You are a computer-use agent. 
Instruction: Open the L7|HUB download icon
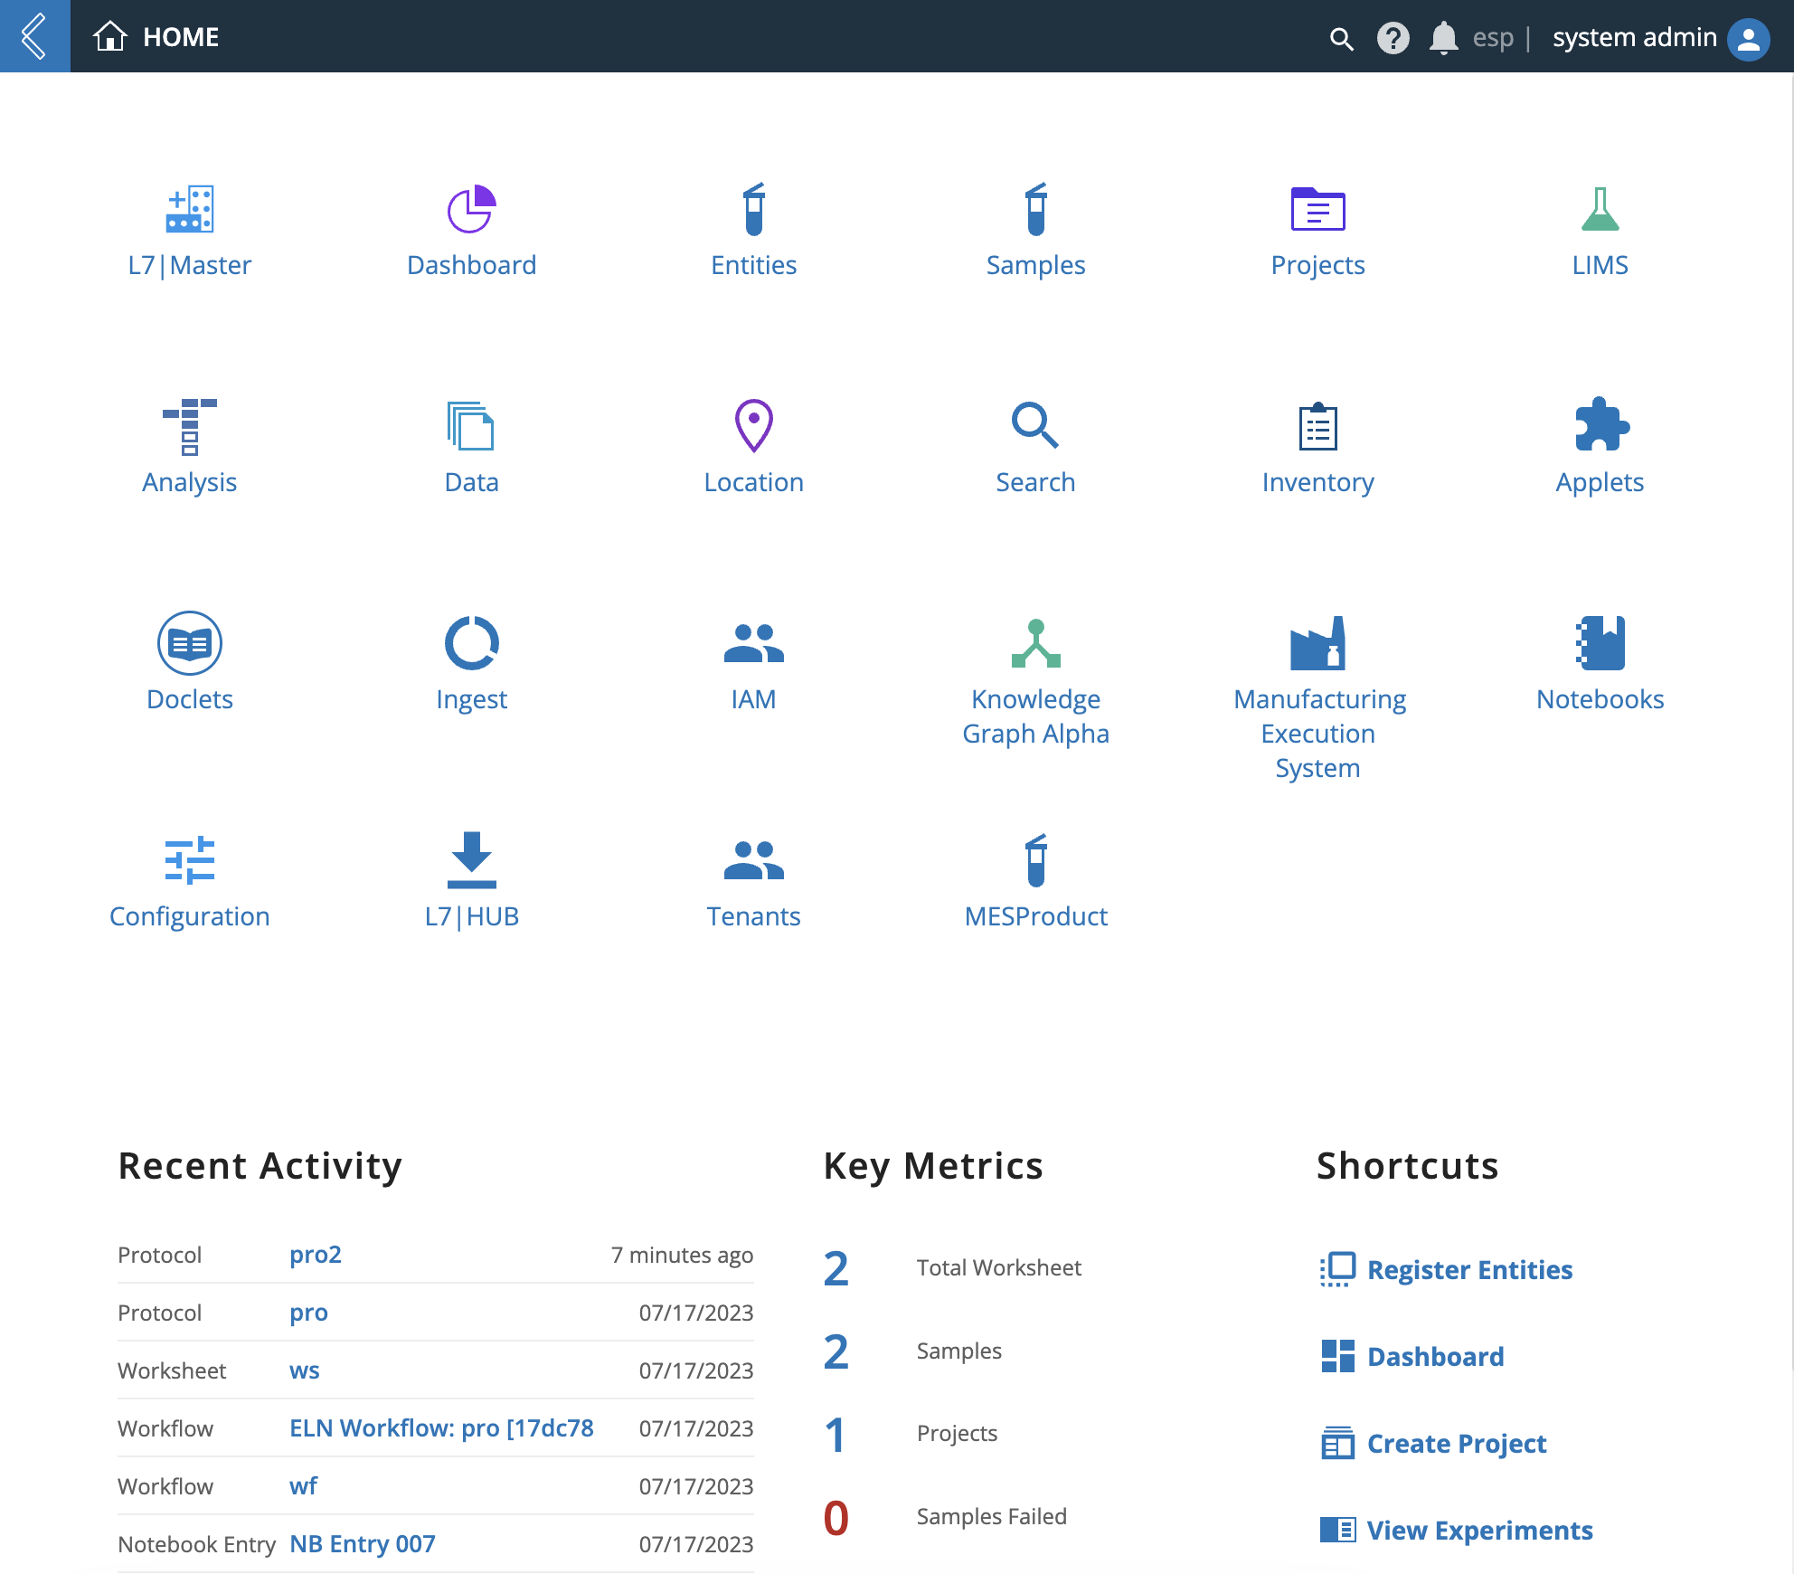coord(472,860)
